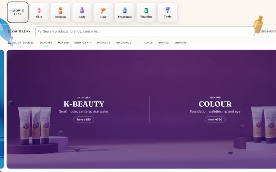Click the search magnifier icon
Screen dimensions: 276x172
(40, 31)
